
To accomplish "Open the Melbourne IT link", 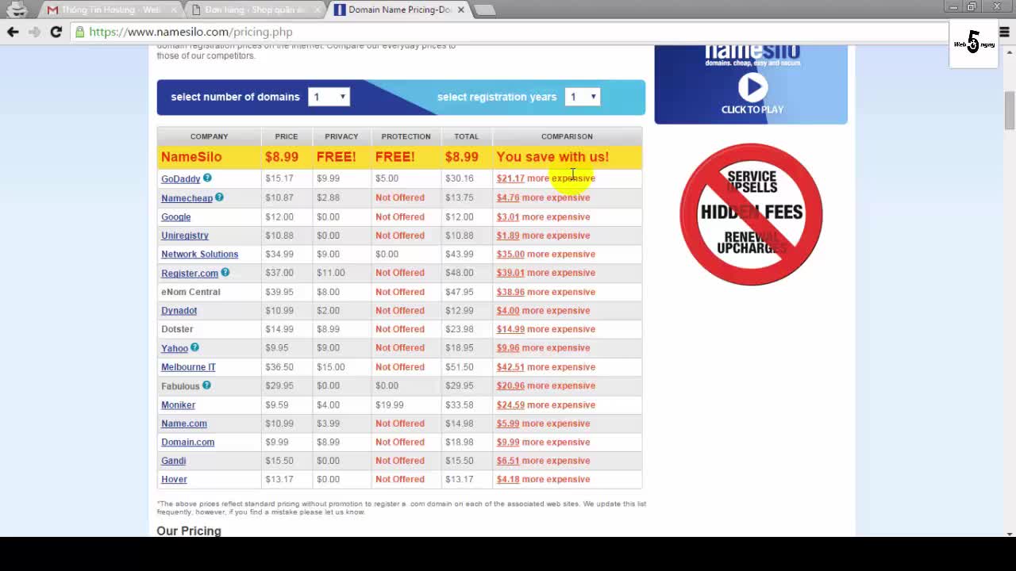I will (188, 367).
